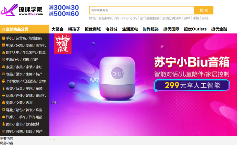Open the 大聚会 navigation tab
Image resolution: width=237 pixels, height=145 pixels.
point(58,29)
